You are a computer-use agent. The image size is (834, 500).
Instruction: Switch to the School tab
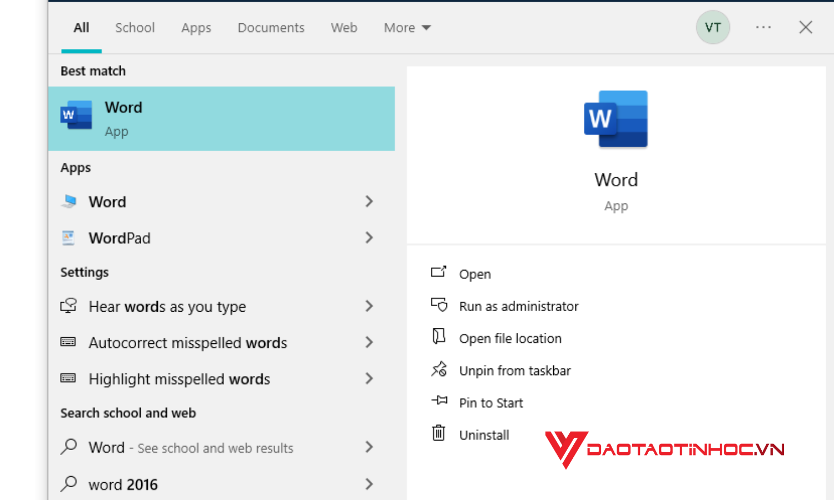(x=135, y=28)
